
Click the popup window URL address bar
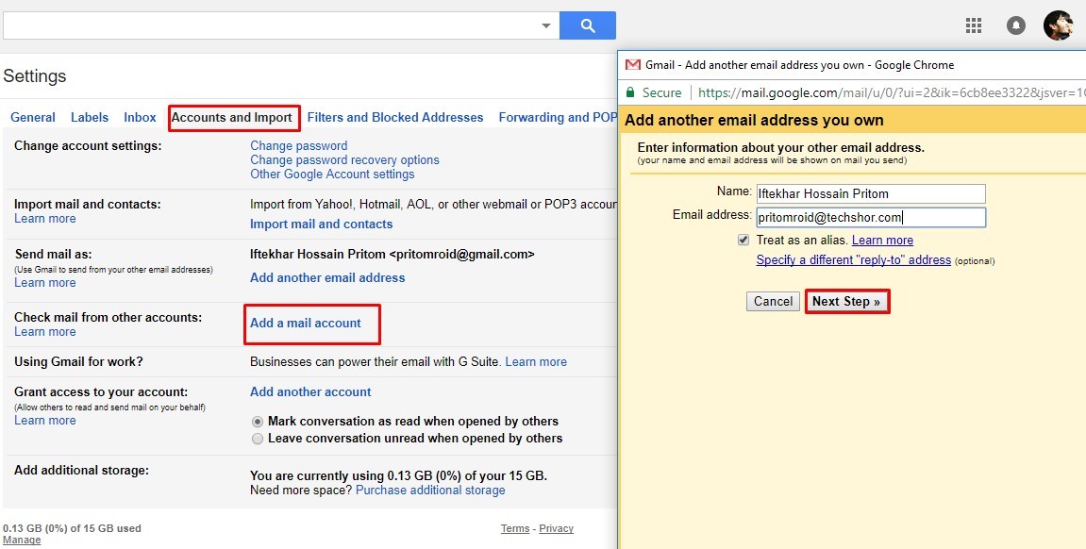tap(890, 92)
